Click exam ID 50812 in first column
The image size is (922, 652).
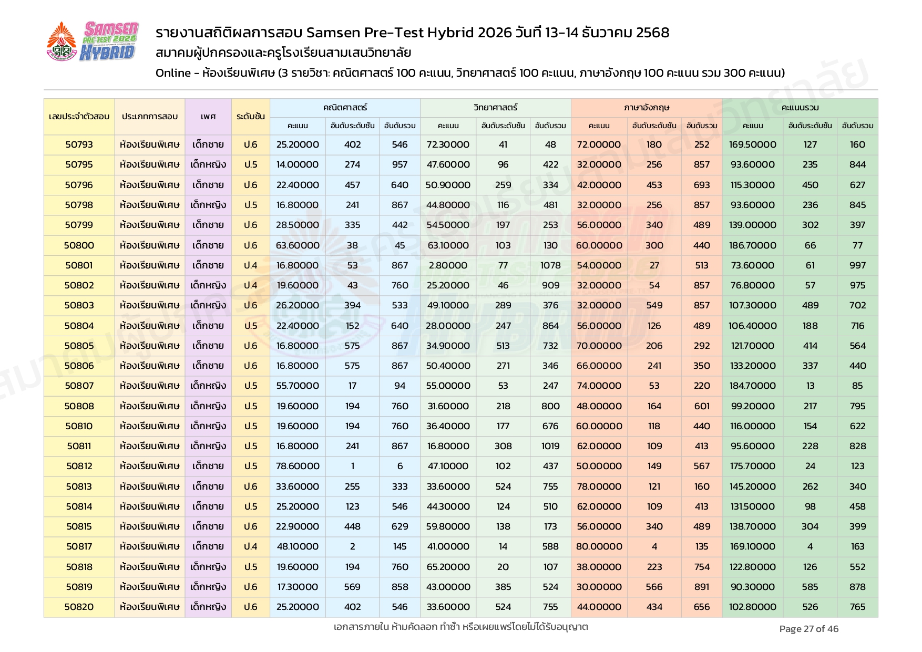coord(79,466)
